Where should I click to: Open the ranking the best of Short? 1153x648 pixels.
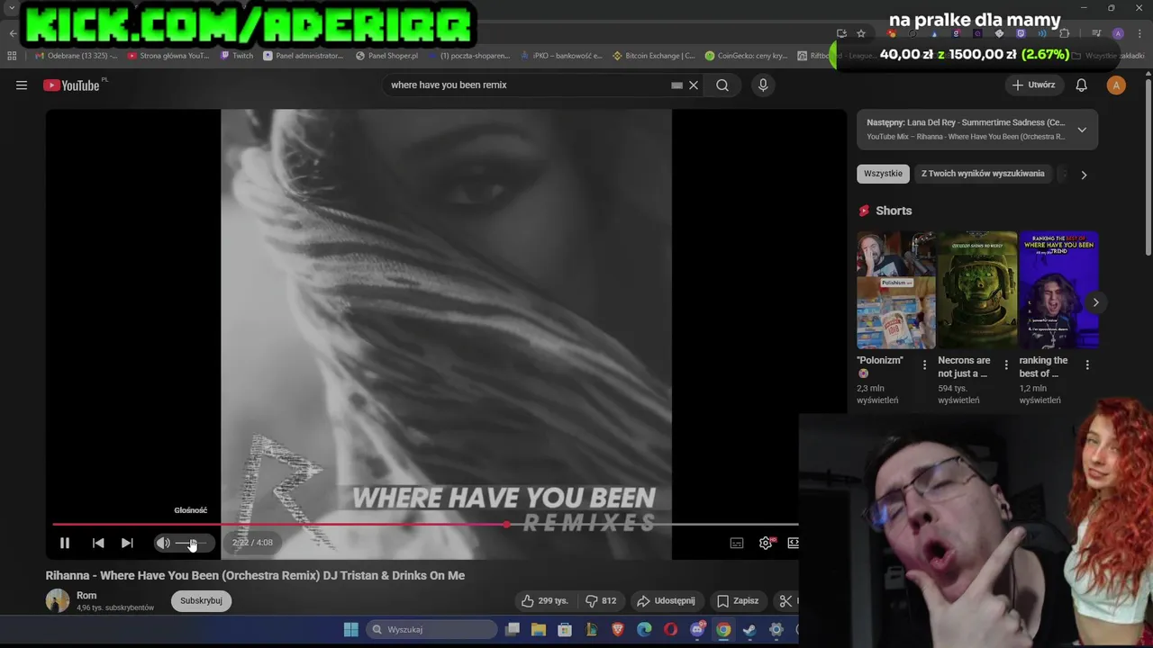[x=1058, y=290]
